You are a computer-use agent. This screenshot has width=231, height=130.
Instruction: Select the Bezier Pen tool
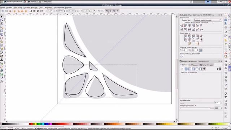coord(1,52)
